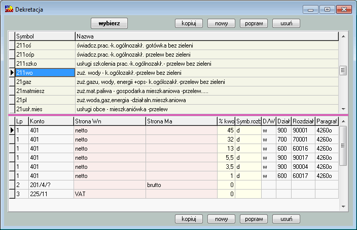Click the Paragraf column header
Viewport: 357px width, 230px height.
327,121
